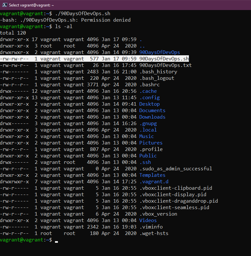Viewport: 251px width, 256px height.
Task: Click the 90DaysOfDevOps.txt file entry
Action: tap(165, 65)
